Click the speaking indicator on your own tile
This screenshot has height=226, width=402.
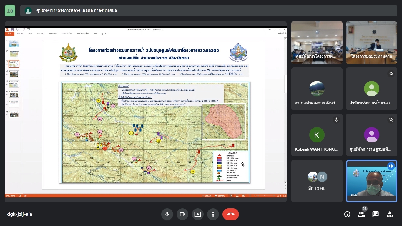pos(391,166)
